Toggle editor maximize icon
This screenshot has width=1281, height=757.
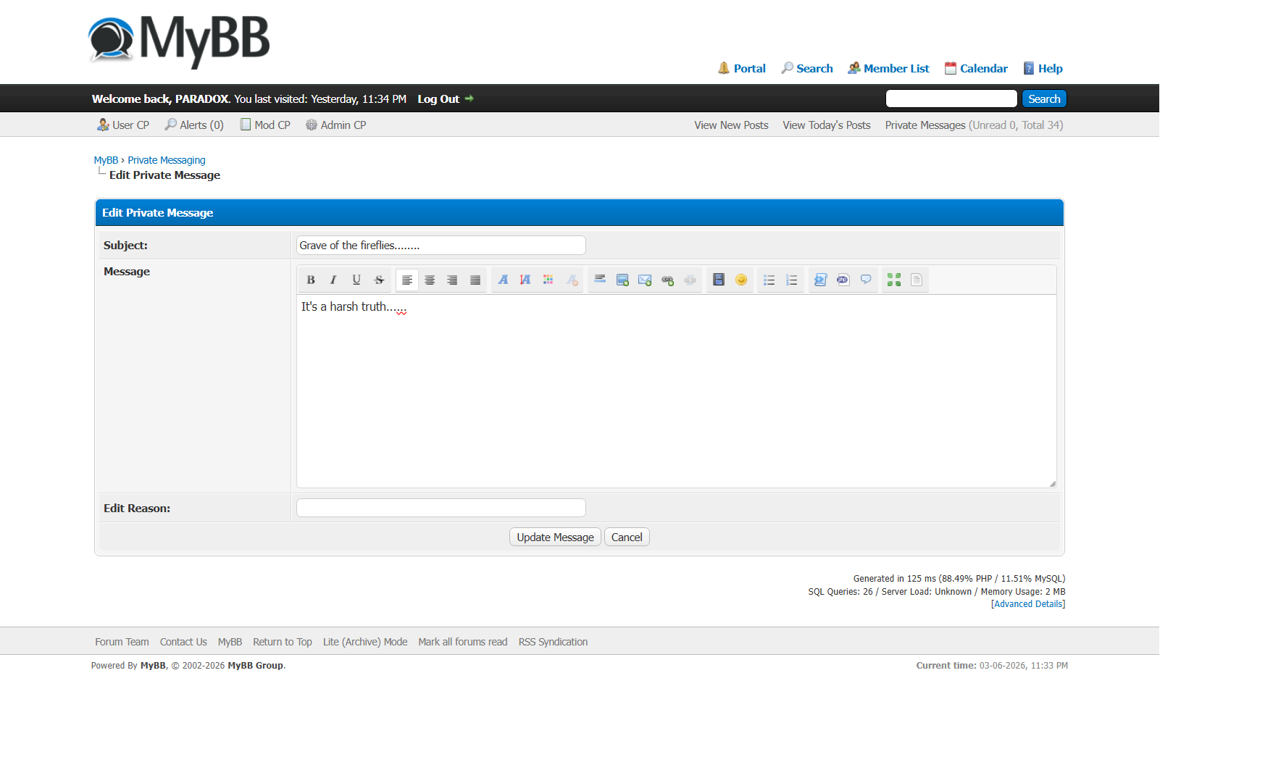coord(894,280)
